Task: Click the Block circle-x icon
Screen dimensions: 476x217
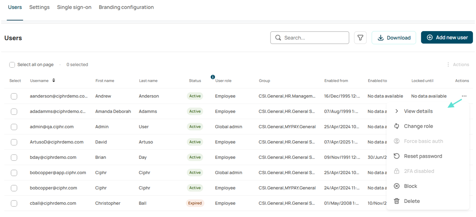Action: [x=396, y=186]
